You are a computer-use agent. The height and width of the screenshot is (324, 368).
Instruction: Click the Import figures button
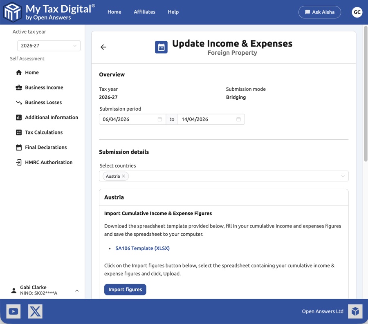click(x=125, y=289)
